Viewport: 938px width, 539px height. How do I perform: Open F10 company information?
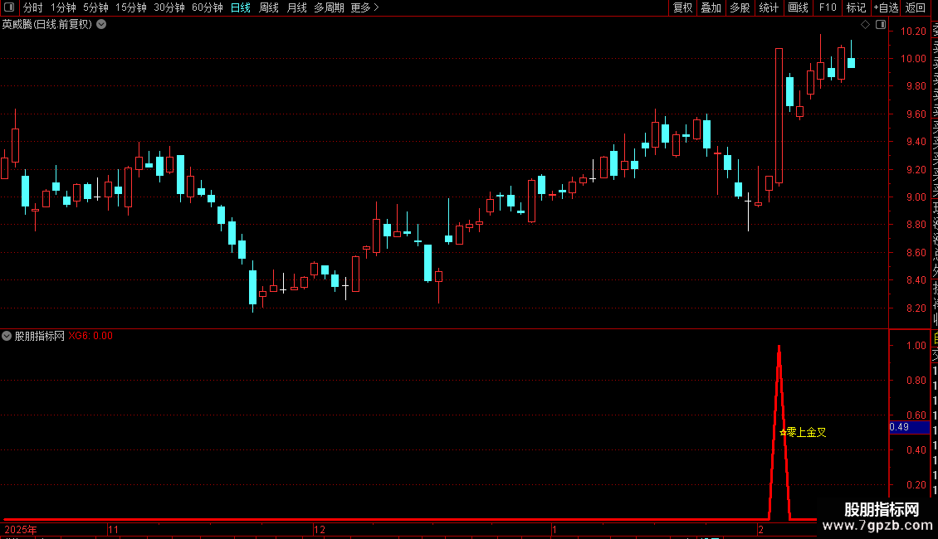click(828, 7)
